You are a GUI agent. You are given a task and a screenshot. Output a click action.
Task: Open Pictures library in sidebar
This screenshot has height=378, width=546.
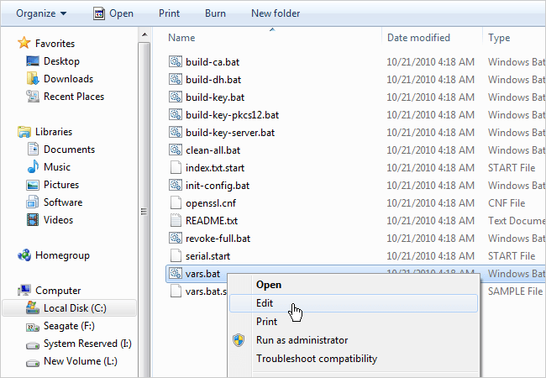pos(61,185)
